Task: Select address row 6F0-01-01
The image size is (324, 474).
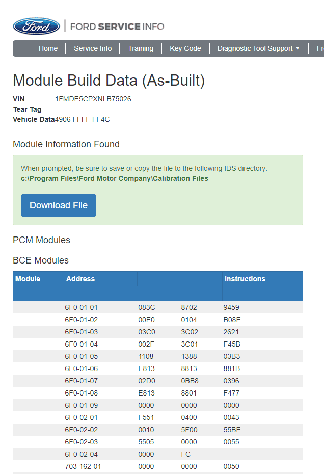Action: [158, 307]
